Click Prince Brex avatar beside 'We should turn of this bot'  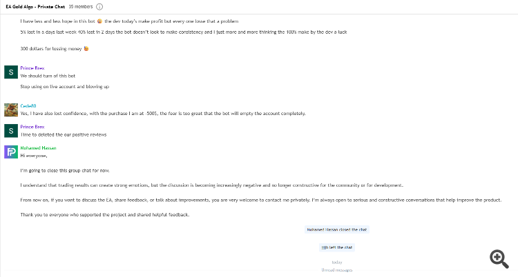coord(10,72)
